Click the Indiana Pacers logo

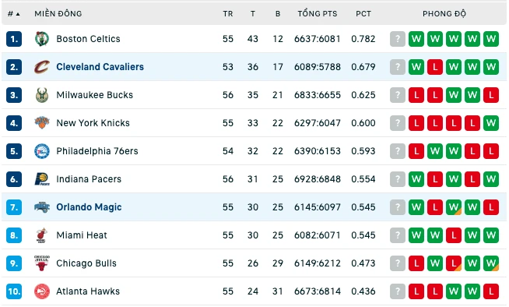tap(42, 179)
